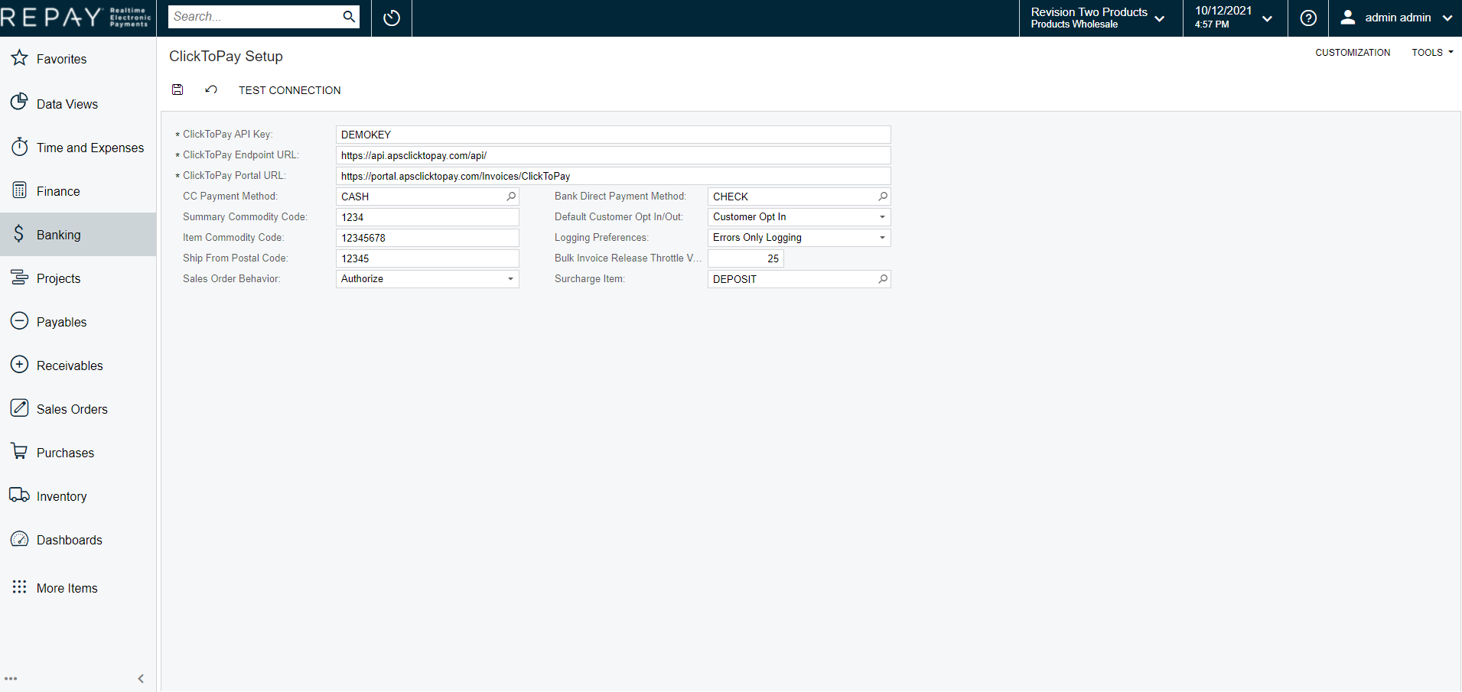Collapse the left navigation sidebar
The image size is (1462, 692).
141,678
